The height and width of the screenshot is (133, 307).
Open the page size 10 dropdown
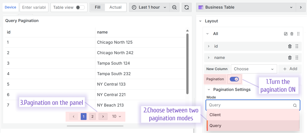(x=116, y=117)
